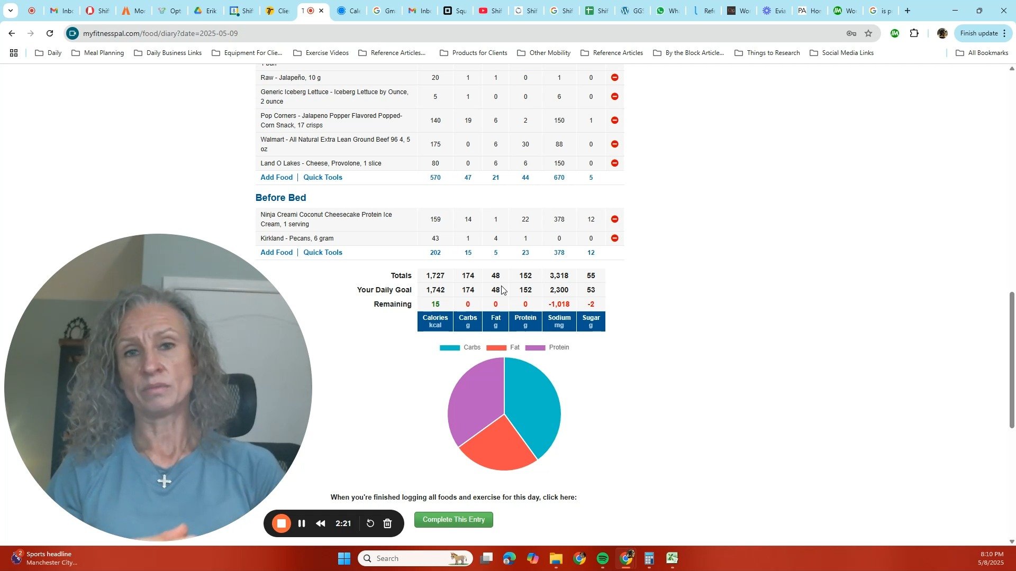The width and height of the screenshot is (1016, 571).
Task: Open Spotify from the taskbar
Action: [x=603, y=558]
